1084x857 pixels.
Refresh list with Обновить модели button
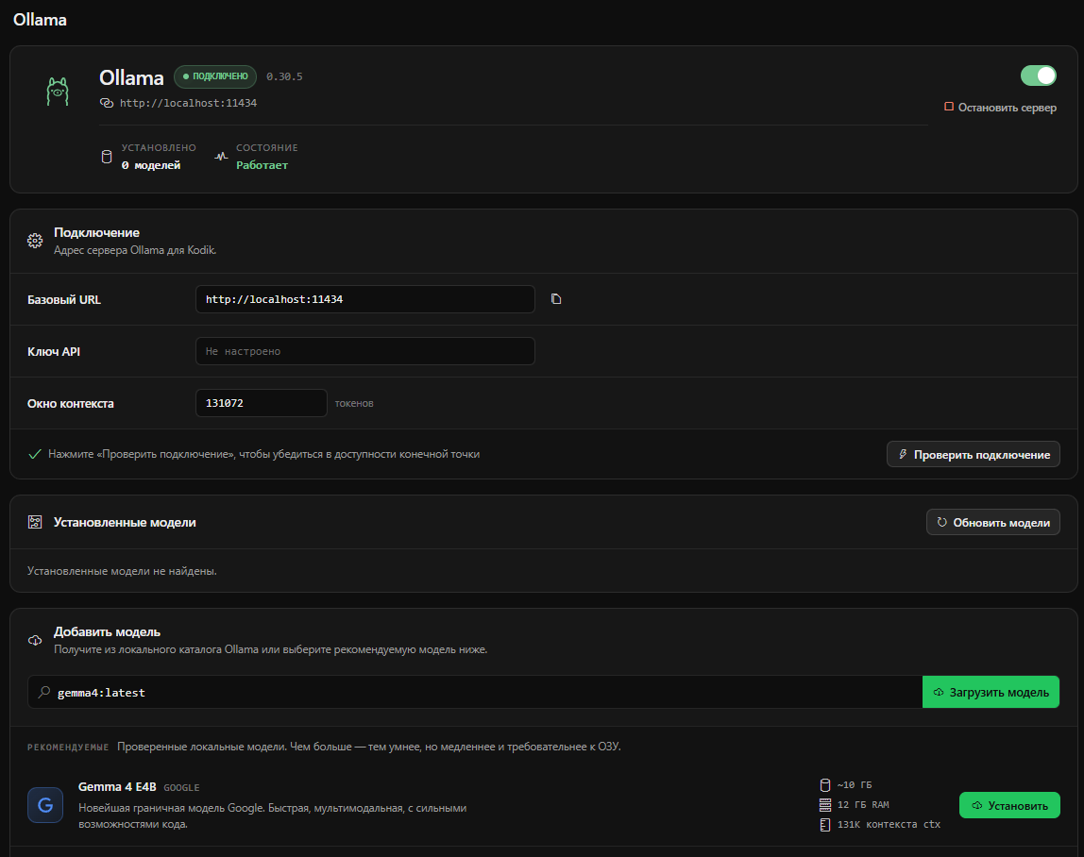tap(992, 523)
